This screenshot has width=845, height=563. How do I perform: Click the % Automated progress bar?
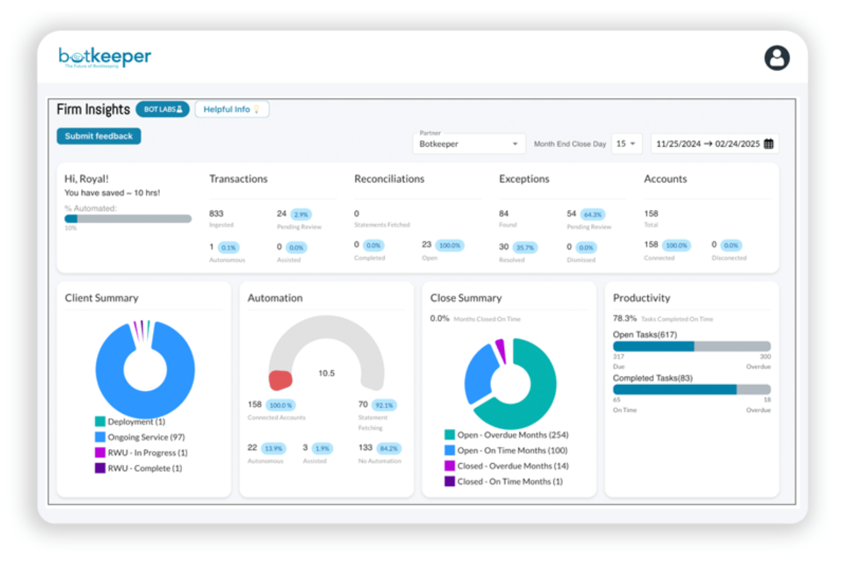click(x=128, y=218)
